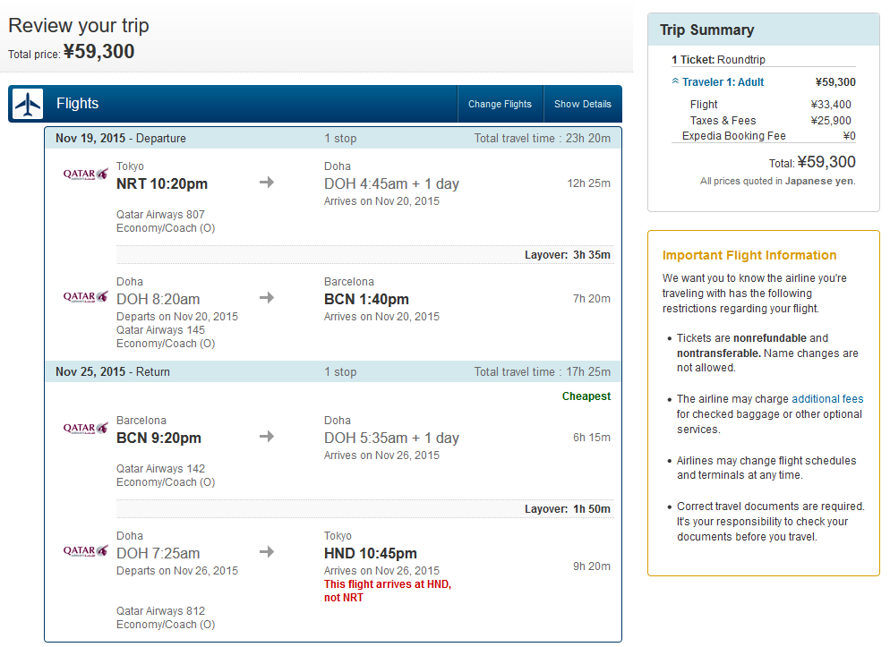890x647 pixels.
Task: Click the Nov 19, 2015 Departure header
Action: 121,139
